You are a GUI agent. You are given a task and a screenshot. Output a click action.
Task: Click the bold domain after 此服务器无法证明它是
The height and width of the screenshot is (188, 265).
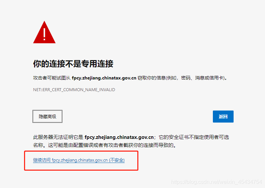[119, 137]
